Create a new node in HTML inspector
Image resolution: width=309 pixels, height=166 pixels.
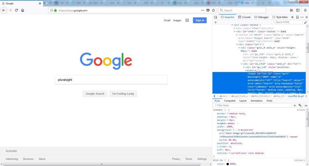(215, 22)
